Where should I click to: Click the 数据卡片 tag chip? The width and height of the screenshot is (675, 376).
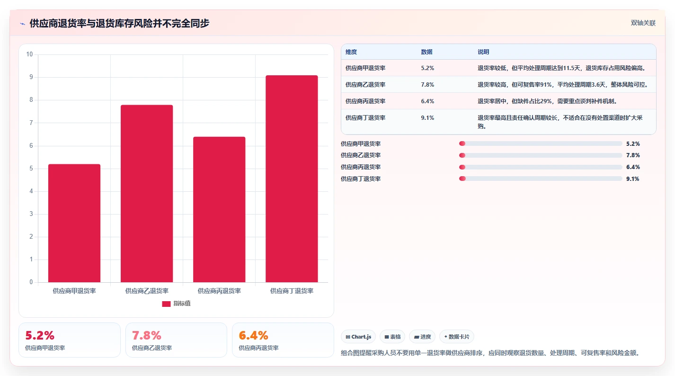(457, 337)
